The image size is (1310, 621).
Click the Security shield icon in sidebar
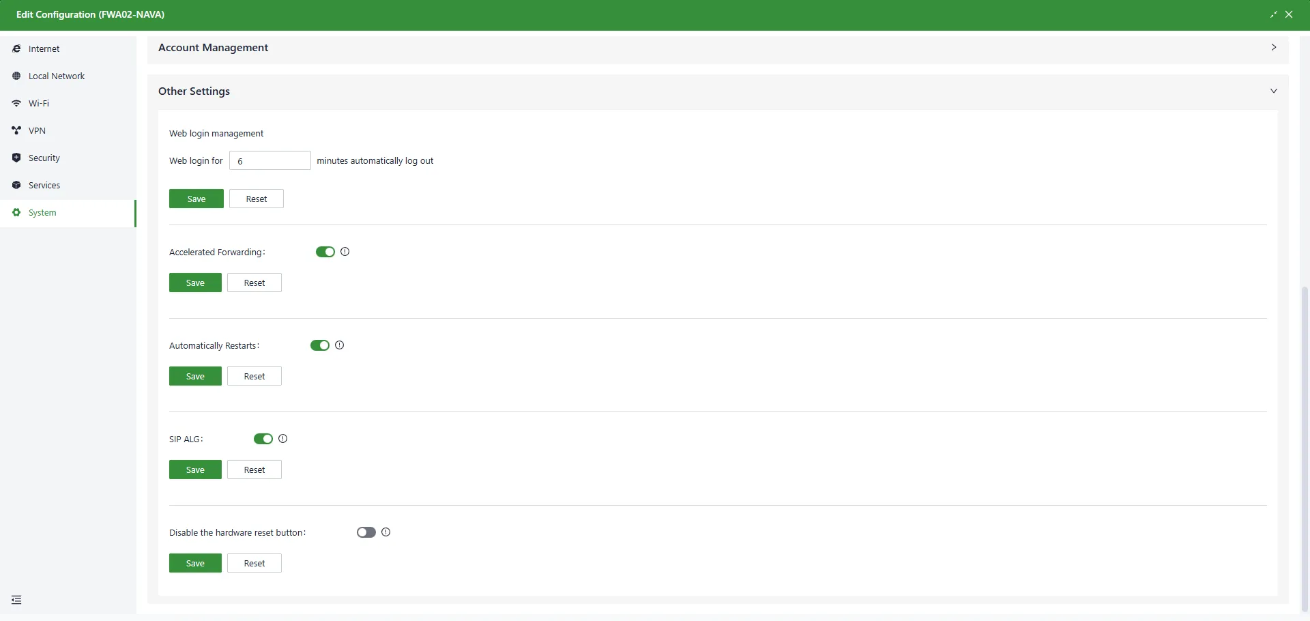16,158
